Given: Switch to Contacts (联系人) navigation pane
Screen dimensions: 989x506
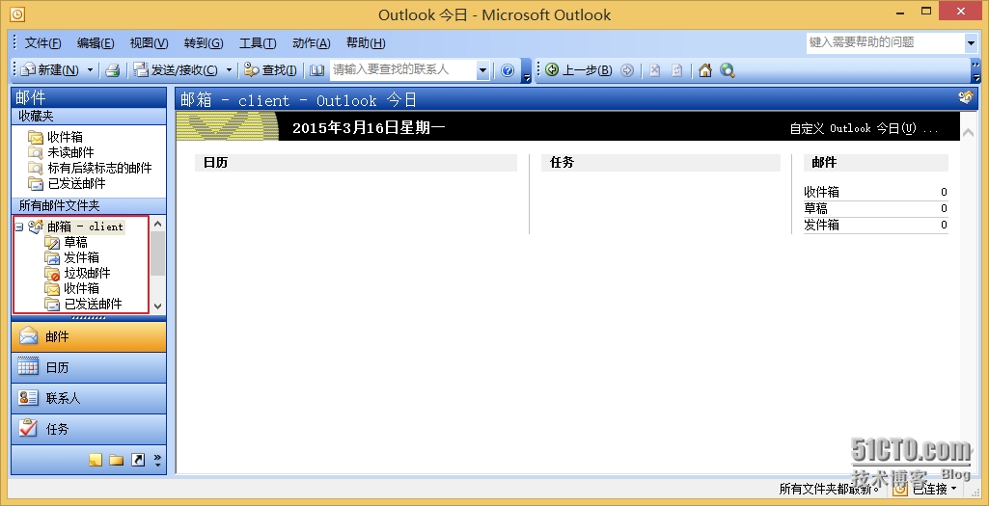Looking at the screenshot, I should click(89, 398).
